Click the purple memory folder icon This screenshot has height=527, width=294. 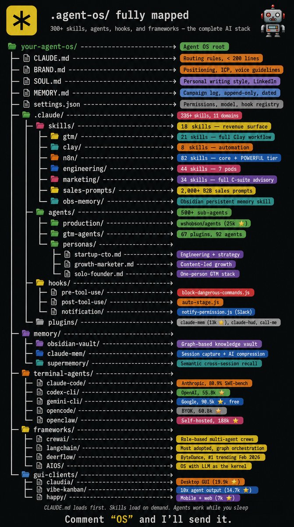[26, 334]
